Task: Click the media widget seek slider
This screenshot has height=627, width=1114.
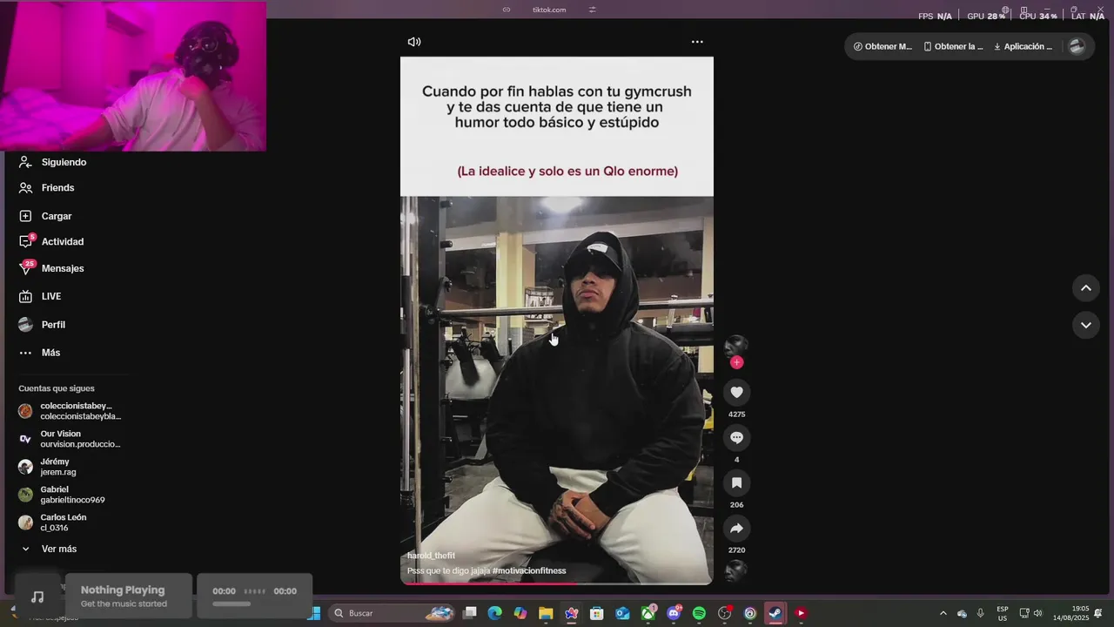Action: coord(232,603)
